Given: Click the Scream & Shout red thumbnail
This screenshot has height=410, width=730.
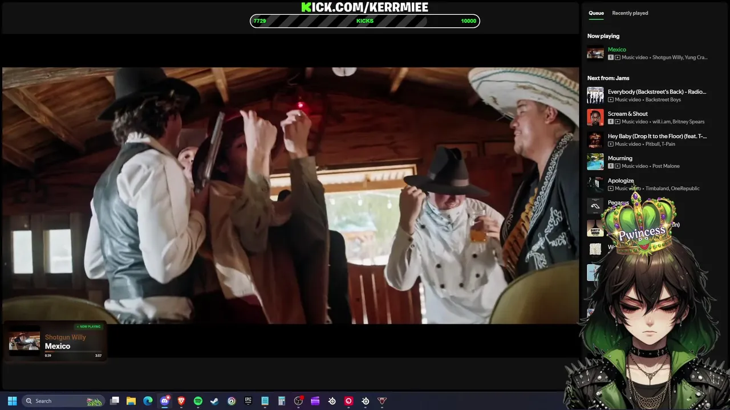Looking at the screenshot, I should (x=595, y=117).
